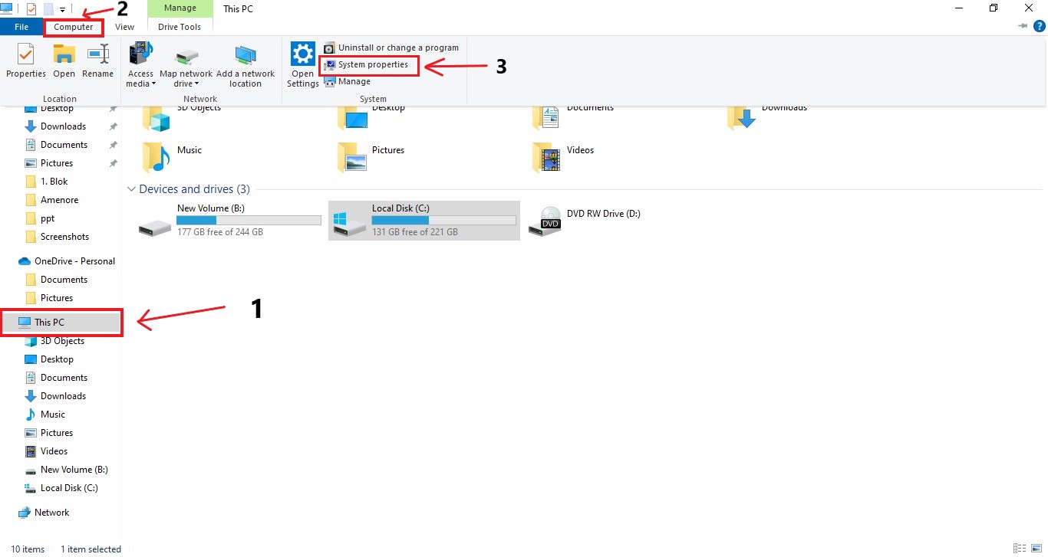The image size is (1048, 557).
Task: Open the Quick Access Toolbar dropdown arrow
Action: coord(62,10)
